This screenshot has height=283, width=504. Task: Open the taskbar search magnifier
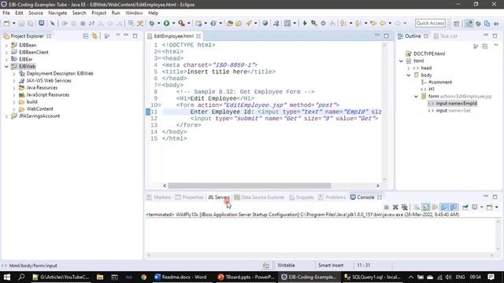click(x=21, y=277)
